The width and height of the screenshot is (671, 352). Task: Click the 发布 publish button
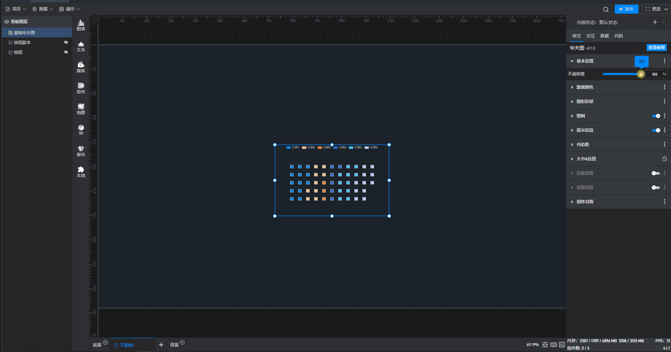pyautogui.click(x=626, y=9)
